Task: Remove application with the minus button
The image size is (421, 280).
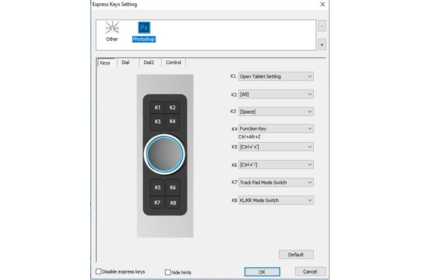Action: (322, 26)
